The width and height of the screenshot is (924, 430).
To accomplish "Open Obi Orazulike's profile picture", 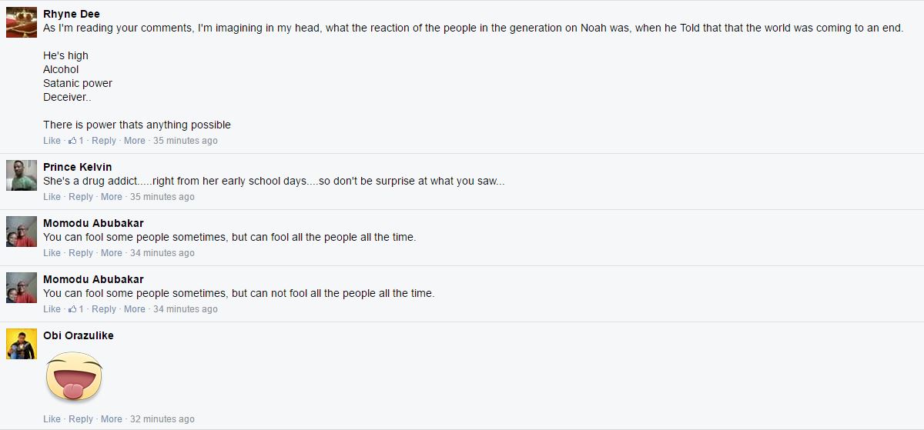I will tap(22, 344).
